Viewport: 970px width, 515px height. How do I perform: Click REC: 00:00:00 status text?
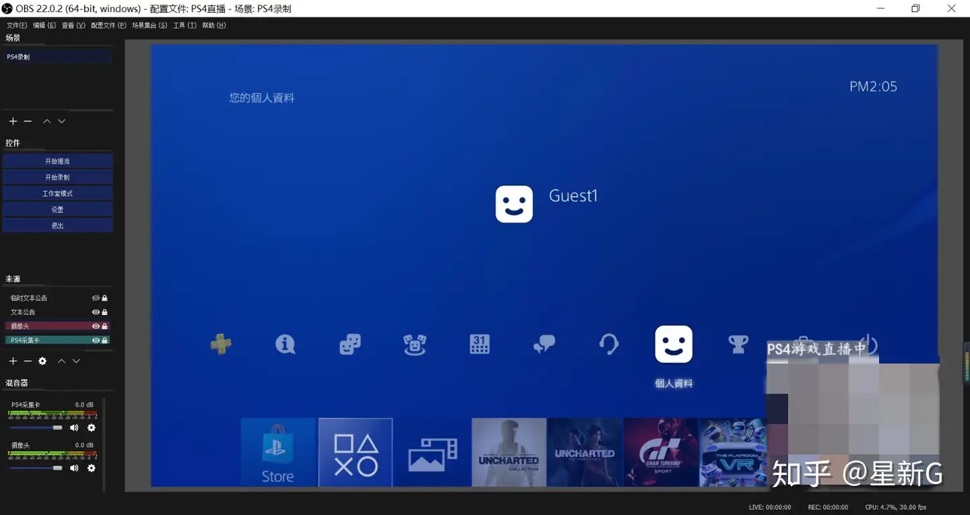[x=827, y=507]
